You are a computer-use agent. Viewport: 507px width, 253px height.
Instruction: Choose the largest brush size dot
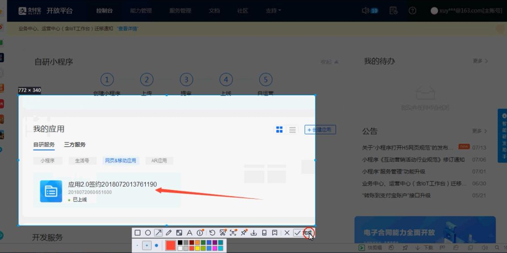click(x=156, y=246)
